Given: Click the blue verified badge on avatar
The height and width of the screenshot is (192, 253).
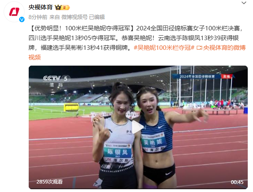Looking at the screenshot, I should click(22, 19).
